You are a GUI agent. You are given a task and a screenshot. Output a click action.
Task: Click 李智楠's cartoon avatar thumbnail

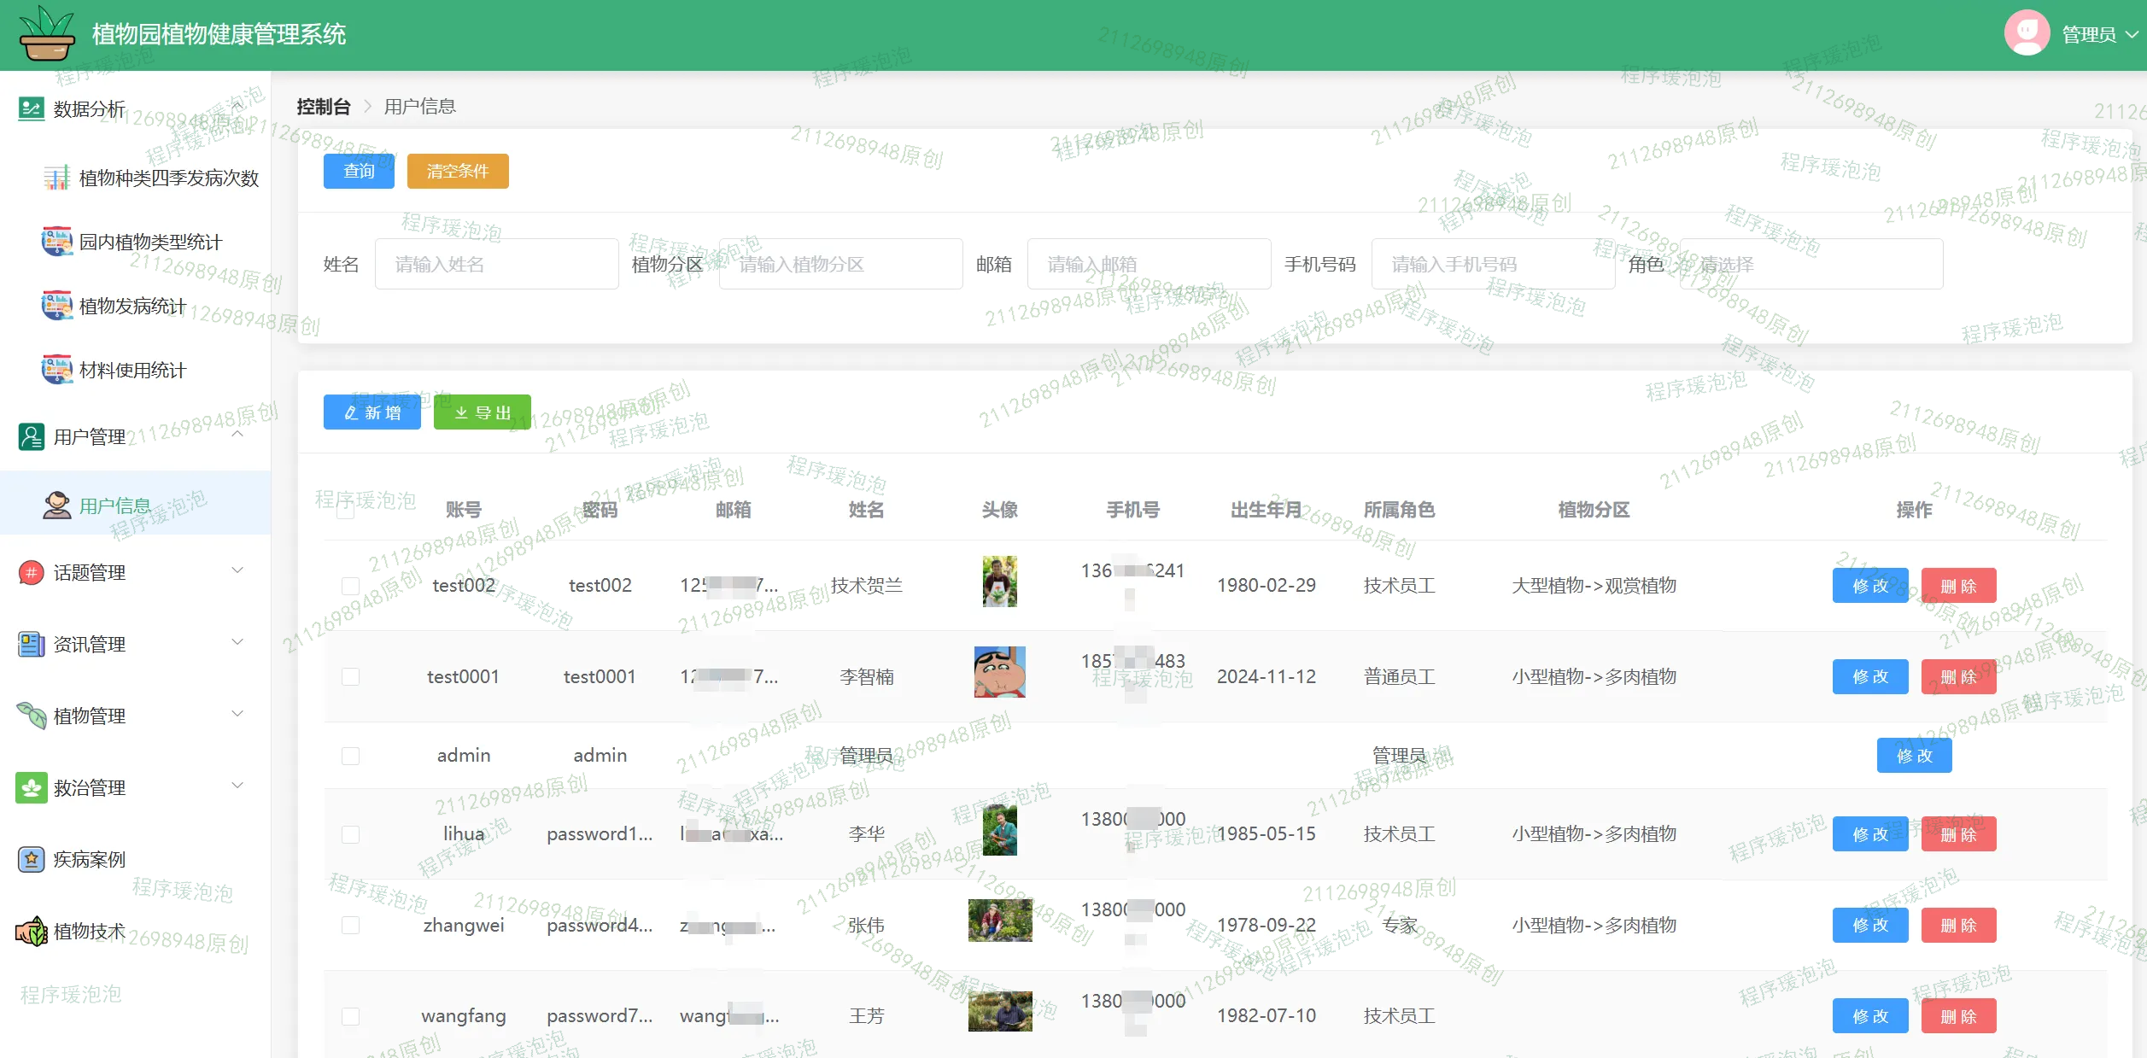pos(999,672)
